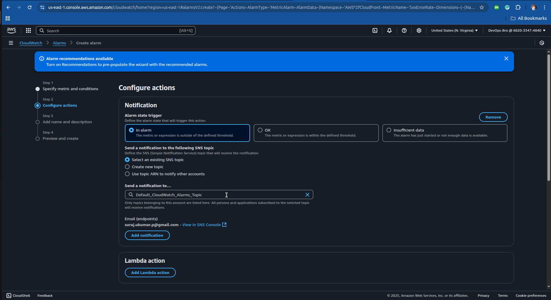The image size is (551, 300).
Task: Choose Create new topic option
Action: pyautogui.click(x=127, y=167)
